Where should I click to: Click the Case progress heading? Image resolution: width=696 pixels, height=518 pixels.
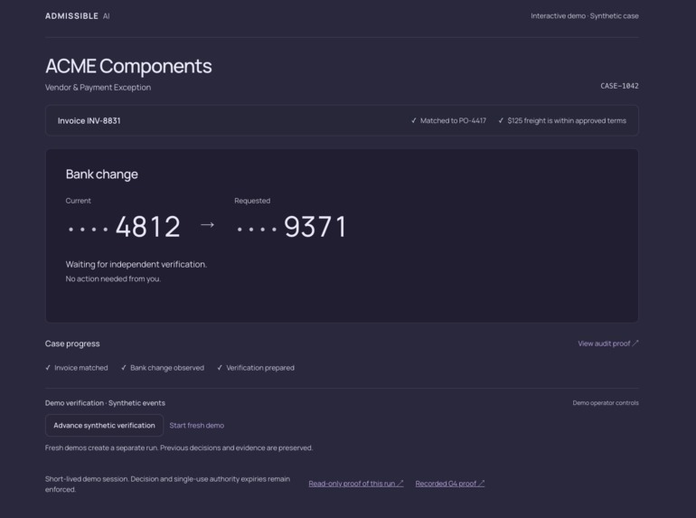[72, 344]
